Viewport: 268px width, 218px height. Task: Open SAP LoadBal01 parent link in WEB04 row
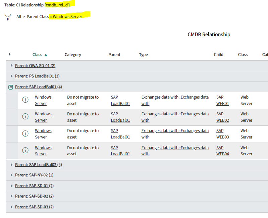tap(120, 151)
